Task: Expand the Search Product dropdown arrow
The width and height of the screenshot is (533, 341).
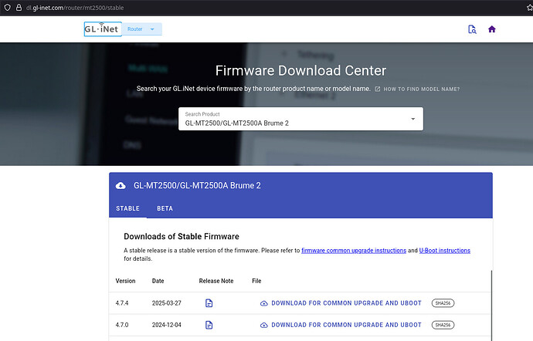Action: [x=413, y=119]
